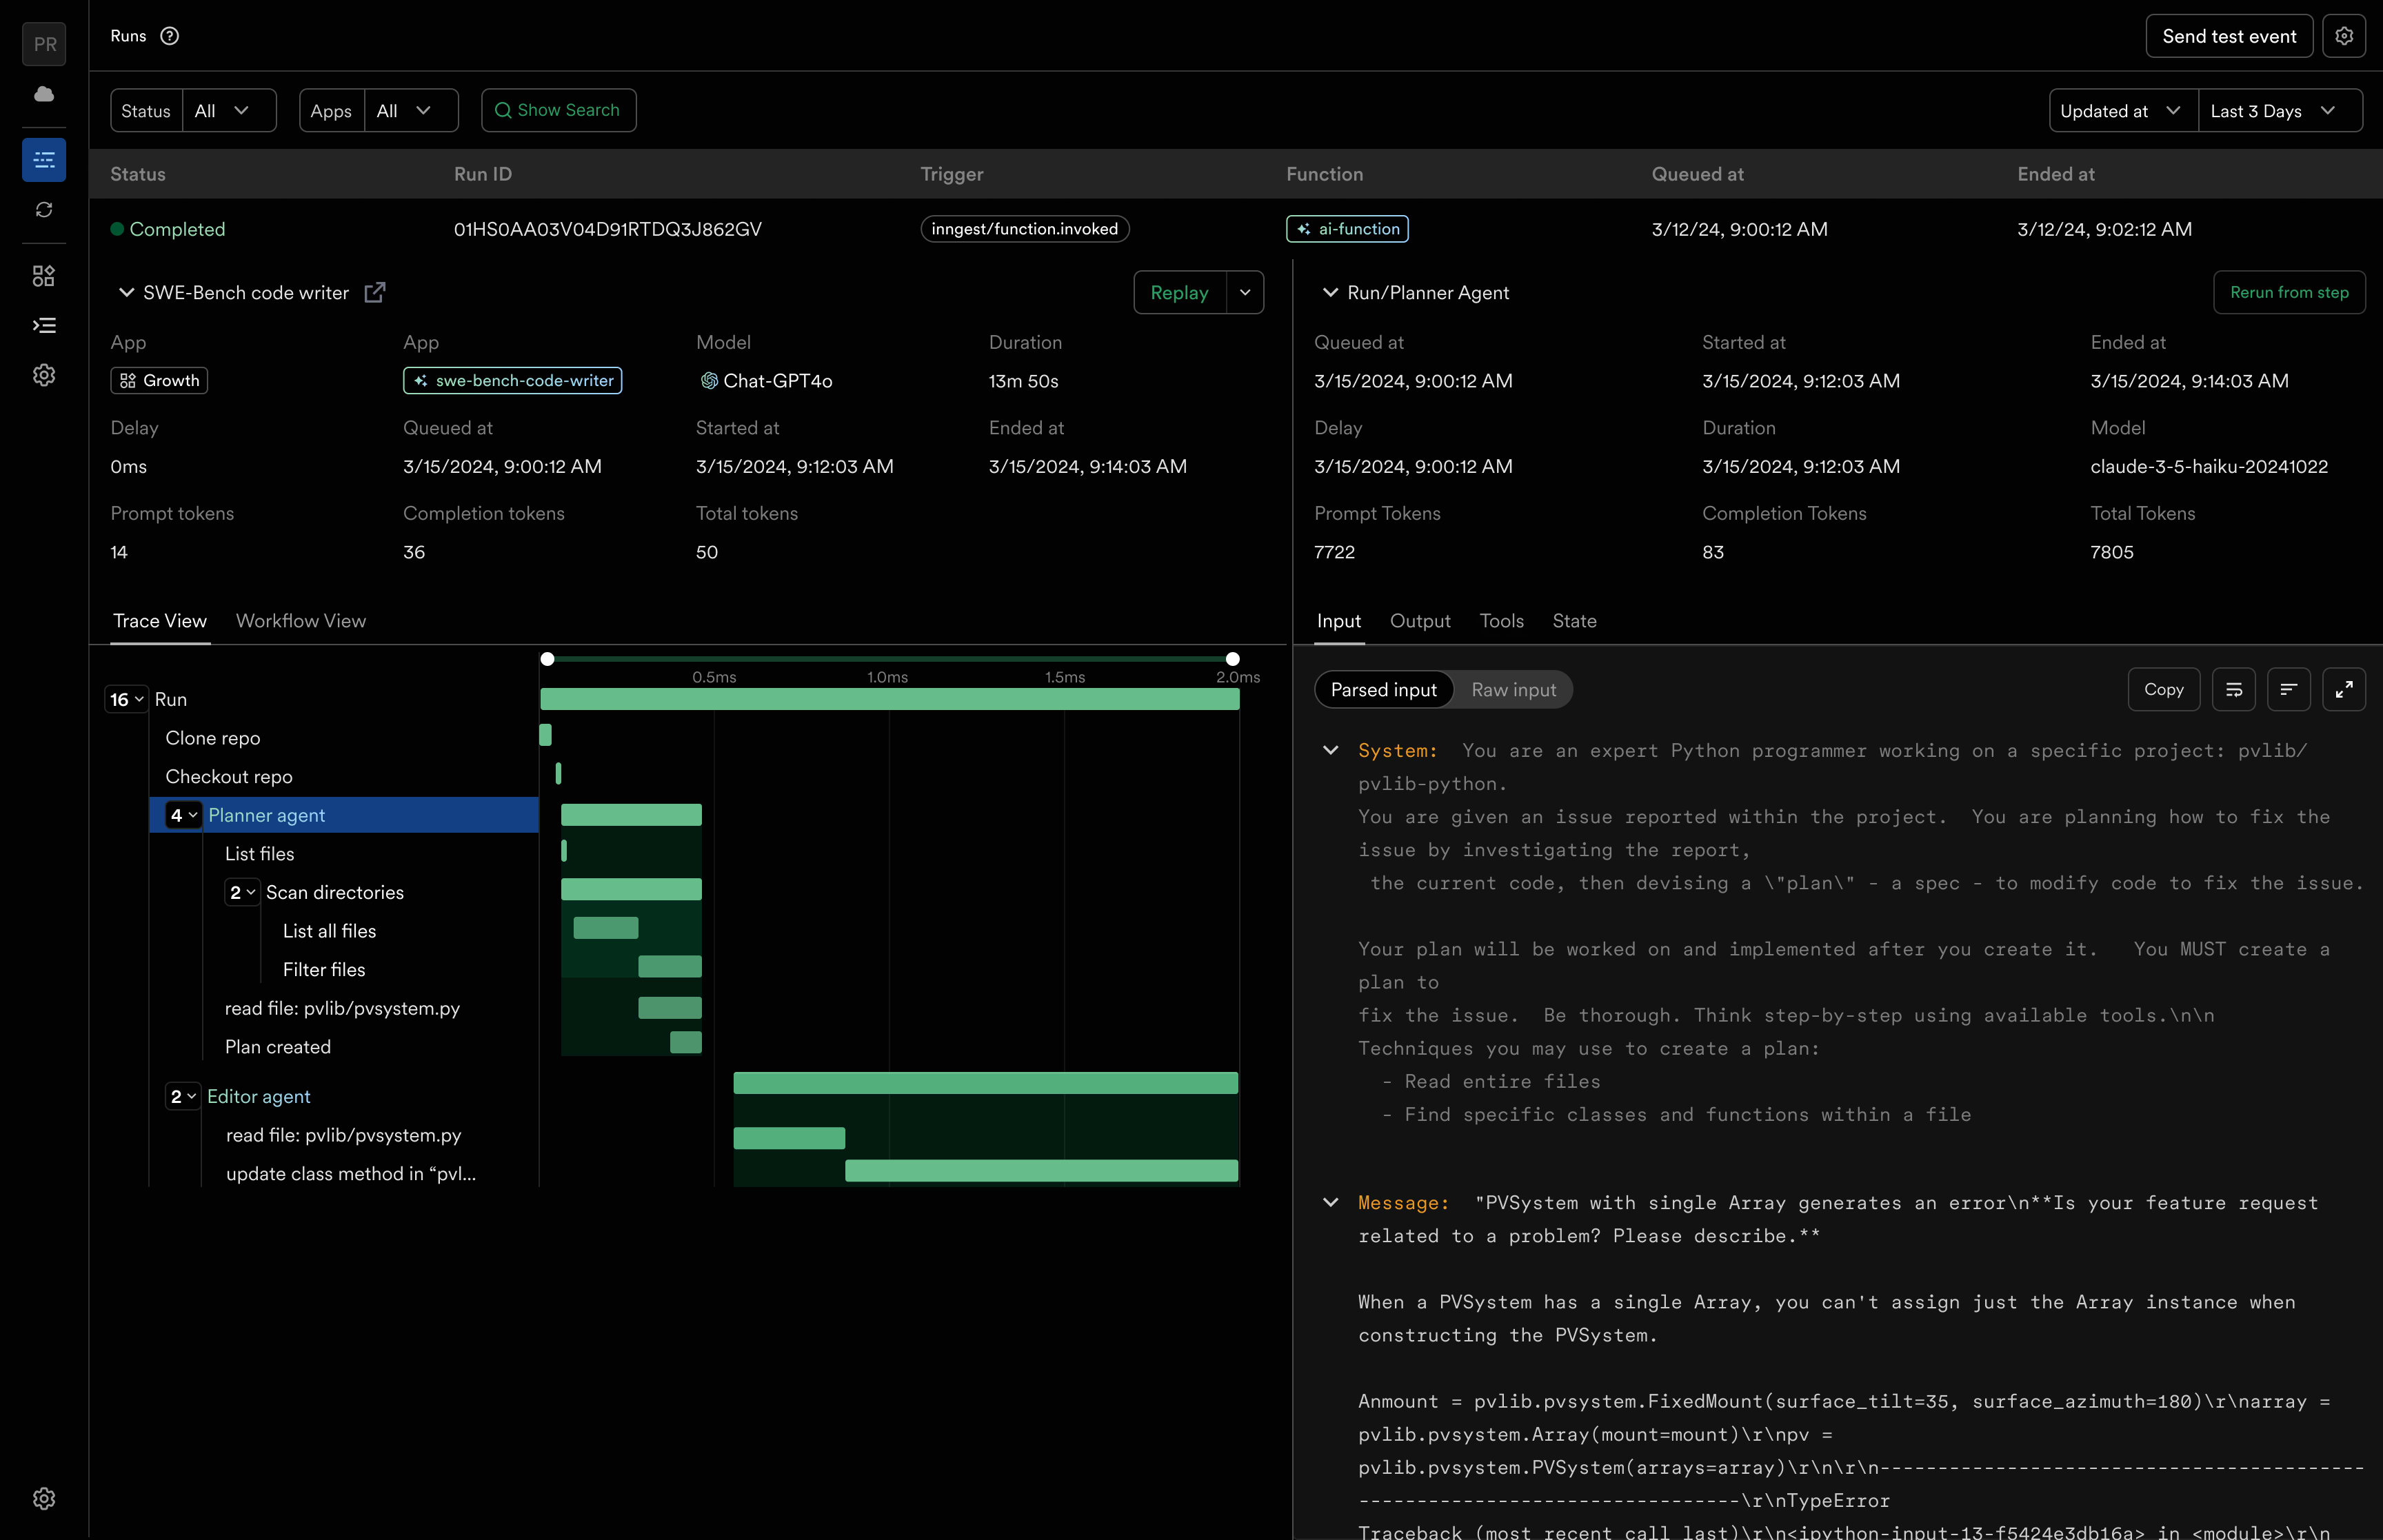Open settings via the top-right gear icon
Screen dimensions: 2383x1540
click(2345, 36)
